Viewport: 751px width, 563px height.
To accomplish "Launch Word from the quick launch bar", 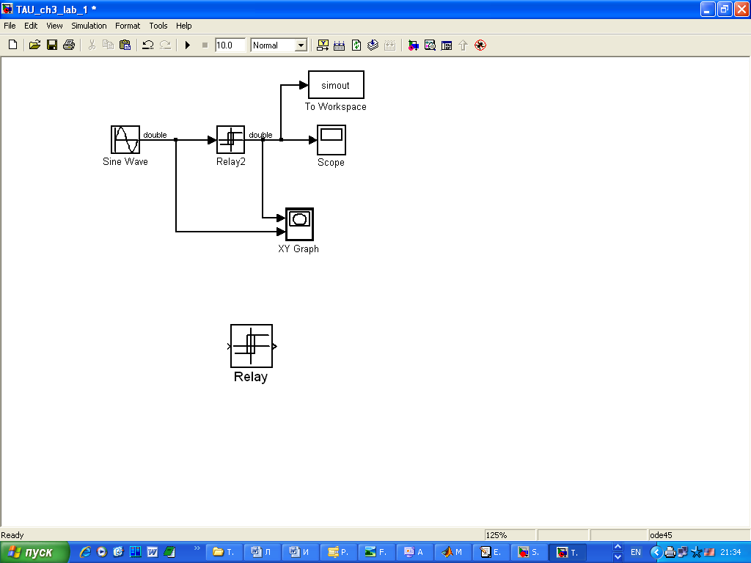I will (x=153, y=552).
